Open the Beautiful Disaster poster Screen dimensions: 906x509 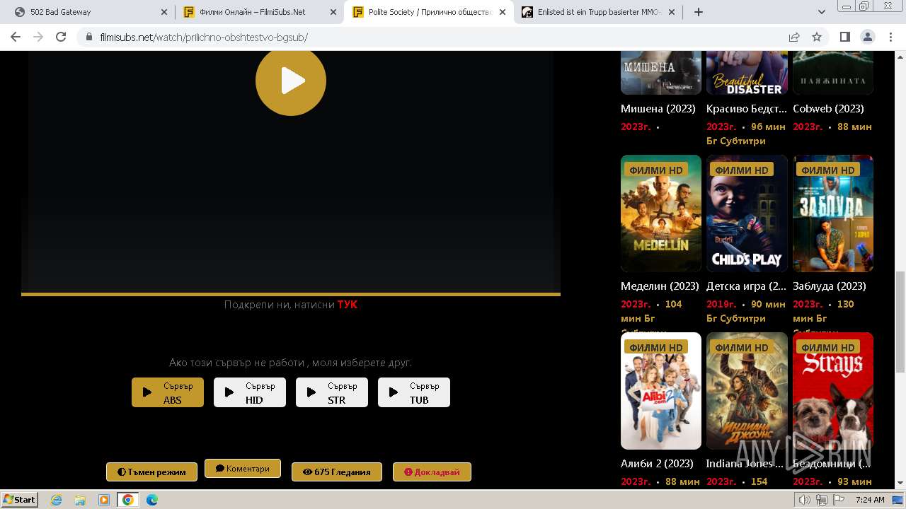pyautogui.click(x=747, y=72)
